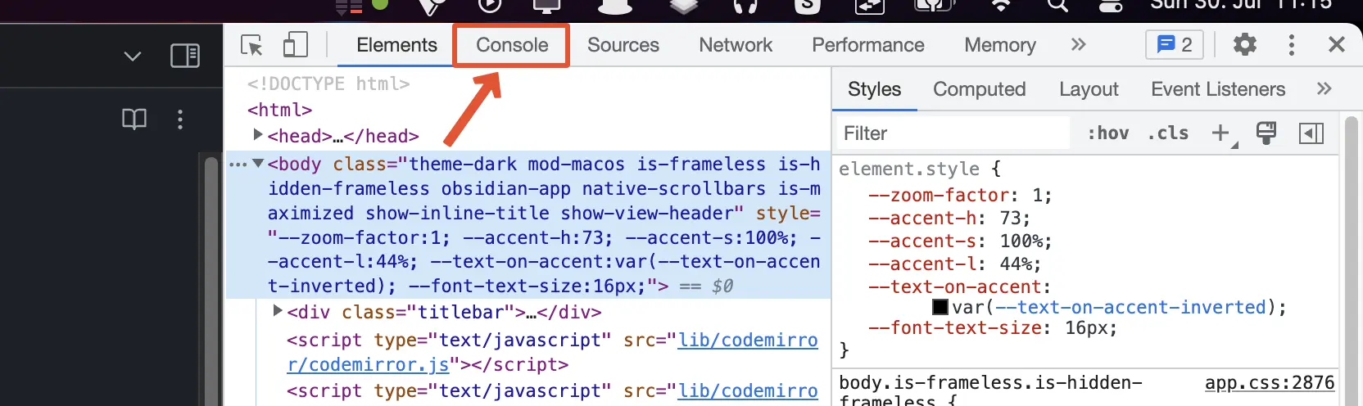Select the Styles sidebar tab
The image size is (1363, 406).
click(x=874, y=89)
